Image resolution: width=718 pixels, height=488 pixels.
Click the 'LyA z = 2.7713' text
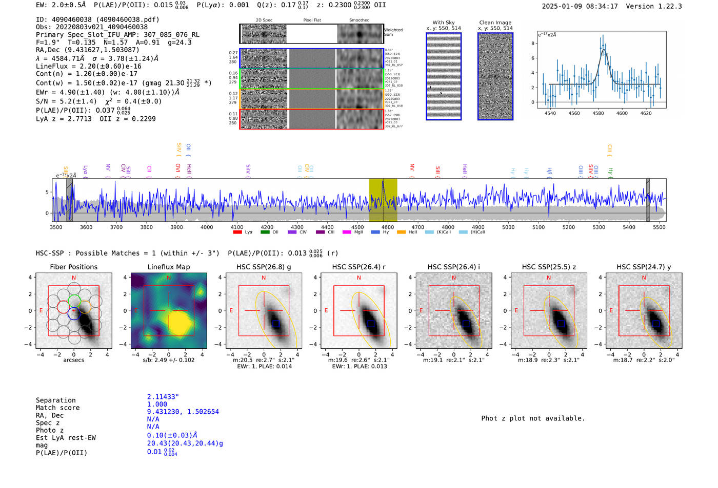pos(64,119)
